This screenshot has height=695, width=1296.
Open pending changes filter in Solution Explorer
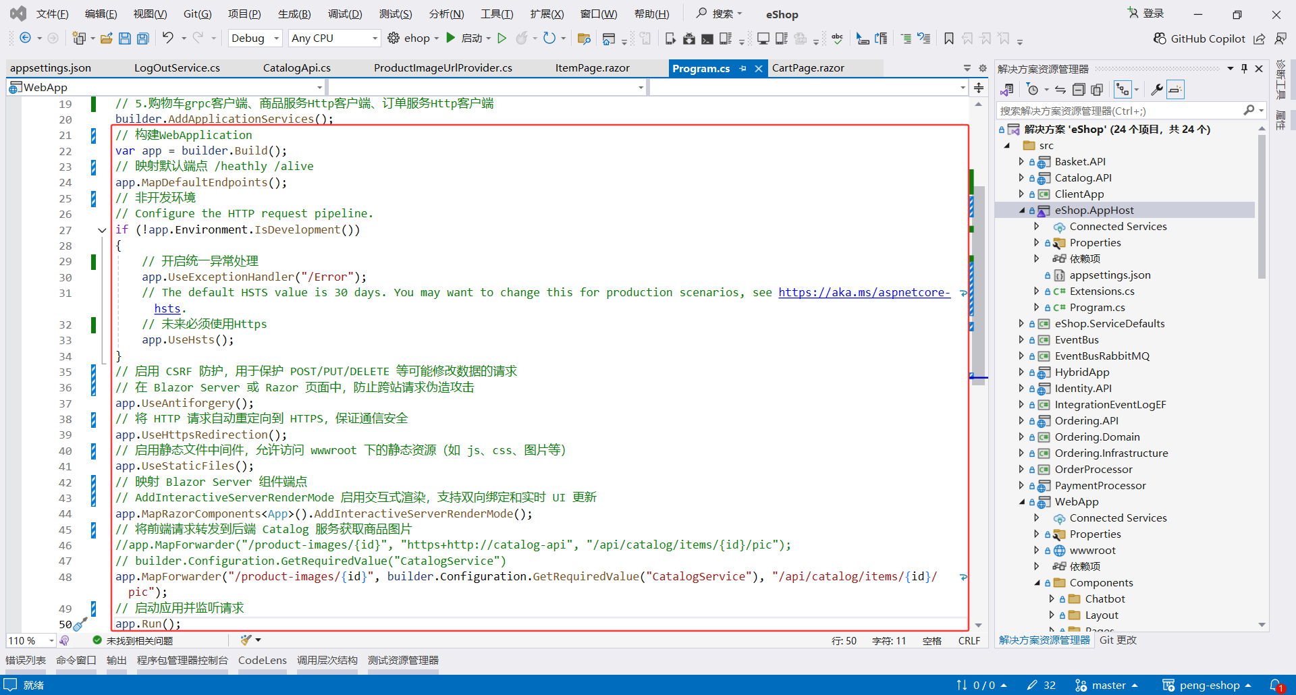1033,89
